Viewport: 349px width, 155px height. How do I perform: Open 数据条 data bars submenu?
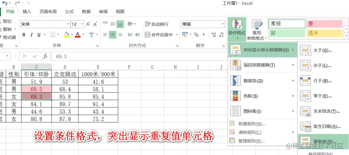263,80
